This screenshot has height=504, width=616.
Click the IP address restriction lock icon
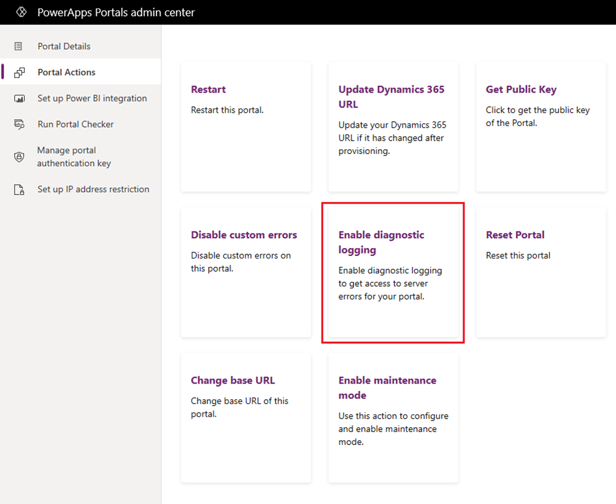(19, 190)
